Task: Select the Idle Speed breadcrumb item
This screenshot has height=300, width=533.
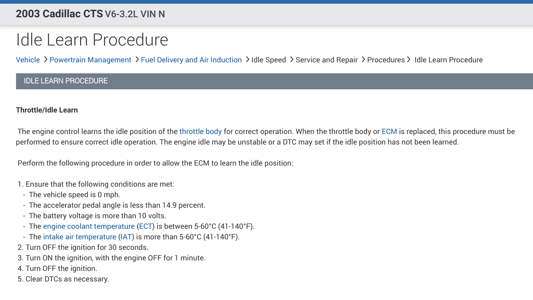Action: pos(268,60)
